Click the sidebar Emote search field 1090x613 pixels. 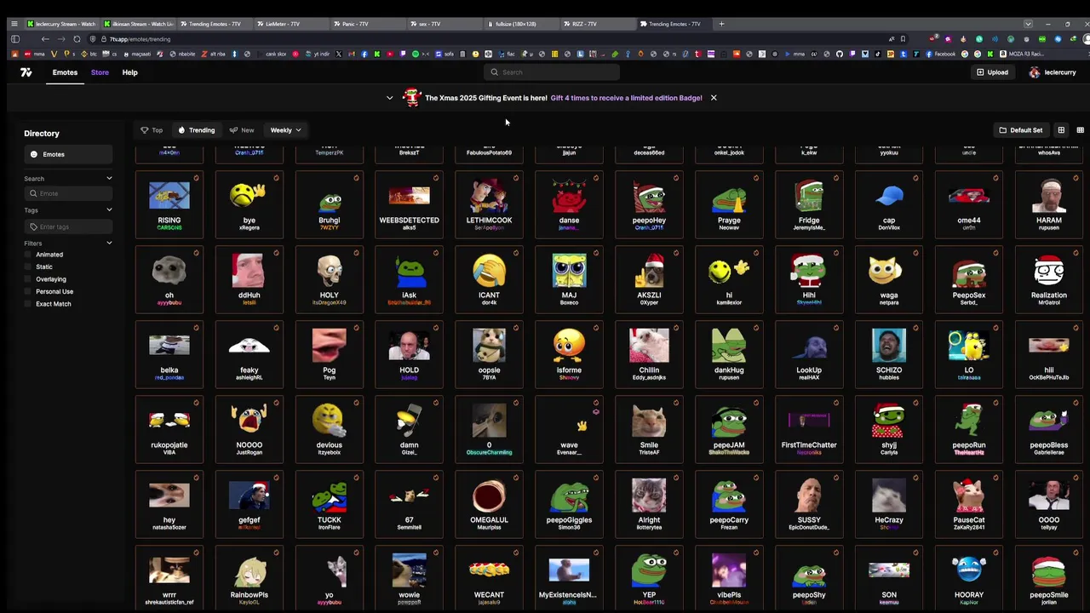pyautogui.click(x=68, y=193)
